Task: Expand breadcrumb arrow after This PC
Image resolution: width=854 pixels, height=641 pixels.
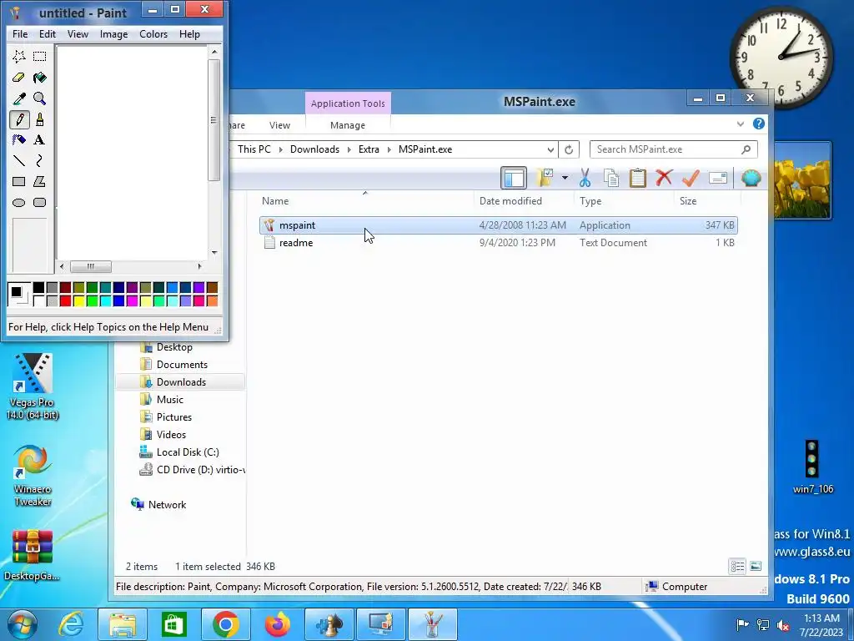Action: coord(280,149)
